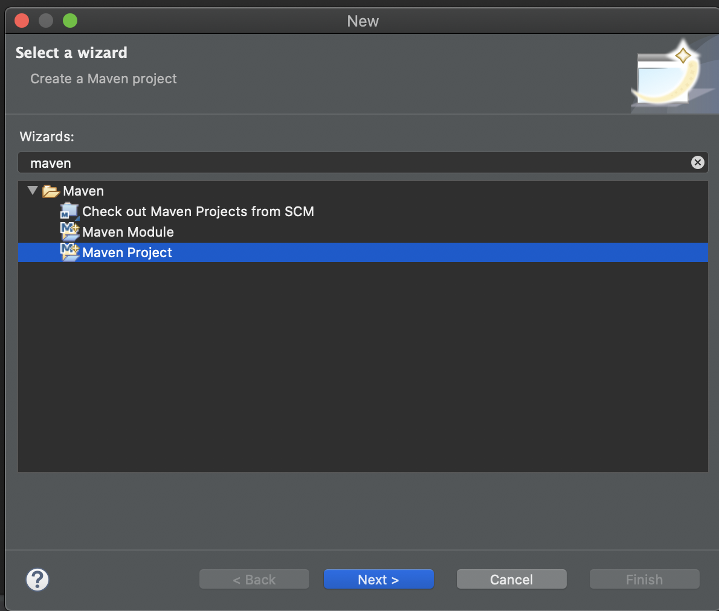Click the Maven folder icon
719x611 pixels.
tap(51, 191)
